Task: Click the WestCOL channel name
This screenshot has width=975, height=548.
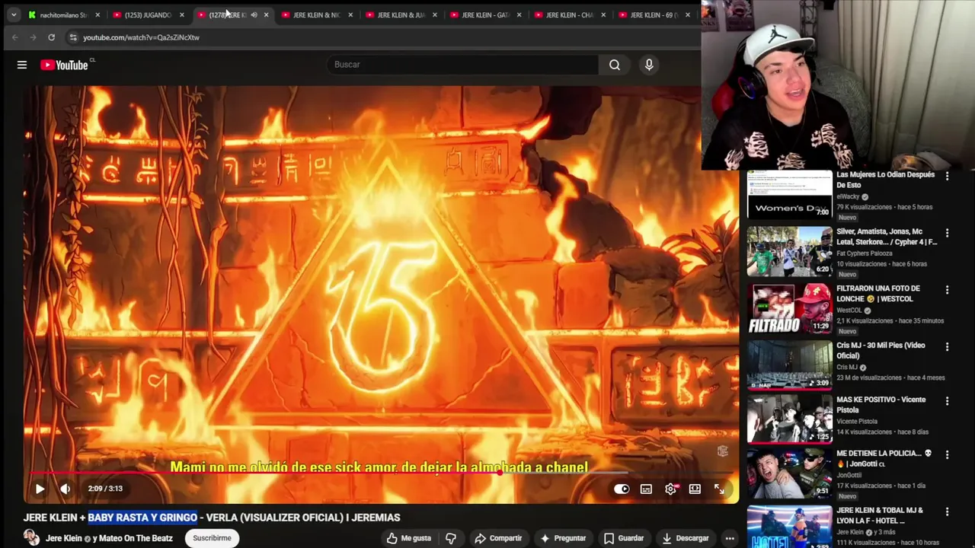Action: tap(849, 311)
